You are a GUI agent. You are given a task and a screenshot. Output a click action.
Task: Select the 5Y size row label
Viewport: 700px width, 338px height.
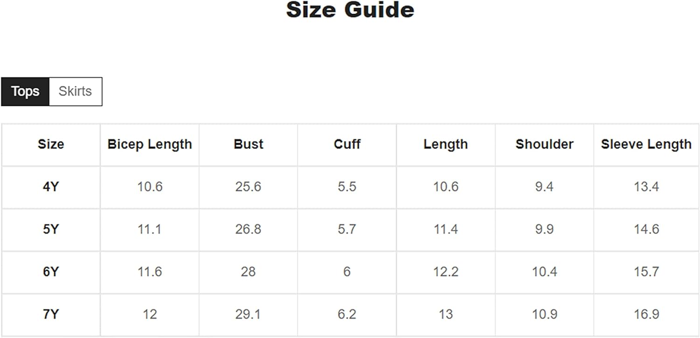[x=51, y=229]
